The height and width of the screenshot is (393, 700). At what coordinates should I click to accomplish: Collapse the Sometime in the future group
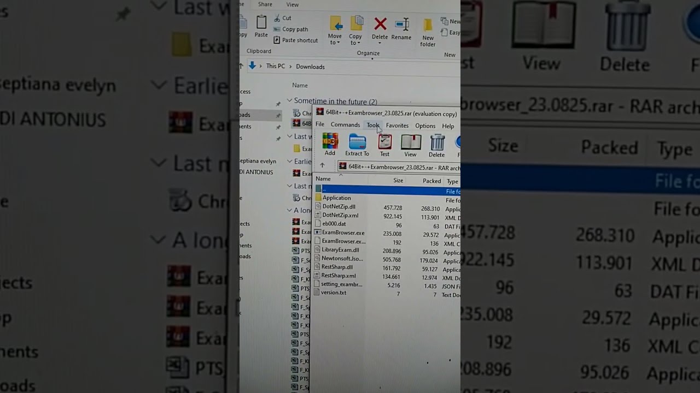pos(289,101)
